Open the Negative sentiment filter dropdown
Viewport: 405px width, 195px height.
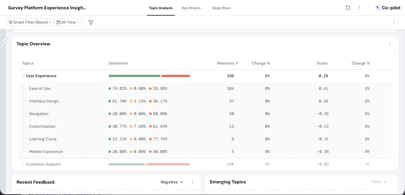click(172, 182)
